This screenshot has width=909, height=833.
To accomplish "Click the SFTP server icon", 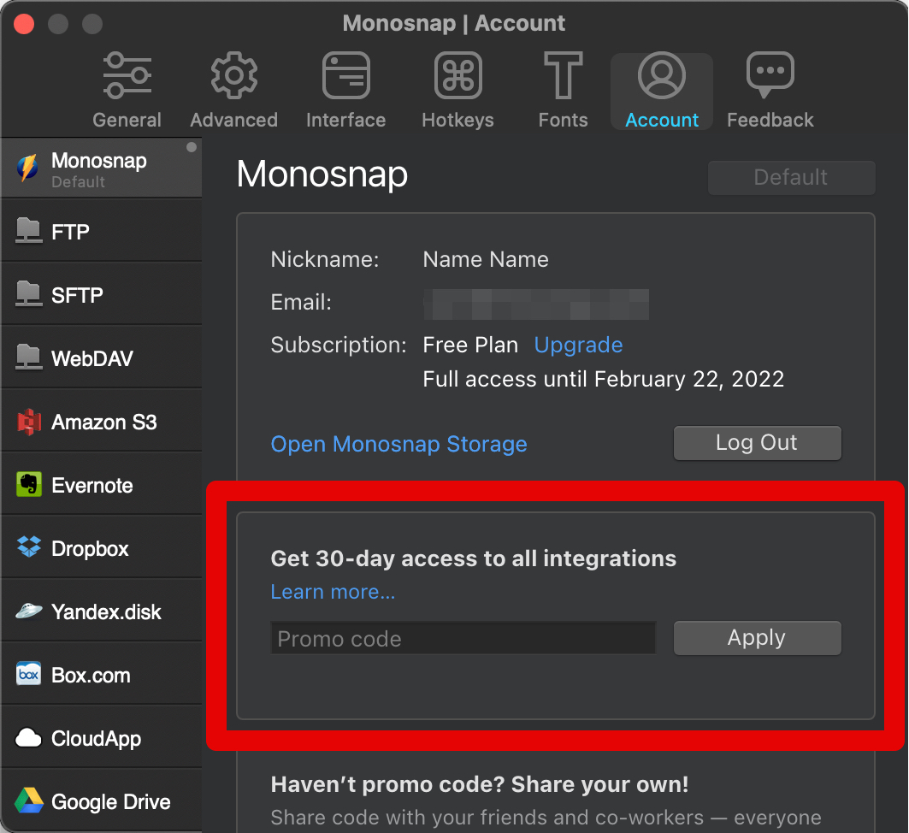I will [28, 294].
